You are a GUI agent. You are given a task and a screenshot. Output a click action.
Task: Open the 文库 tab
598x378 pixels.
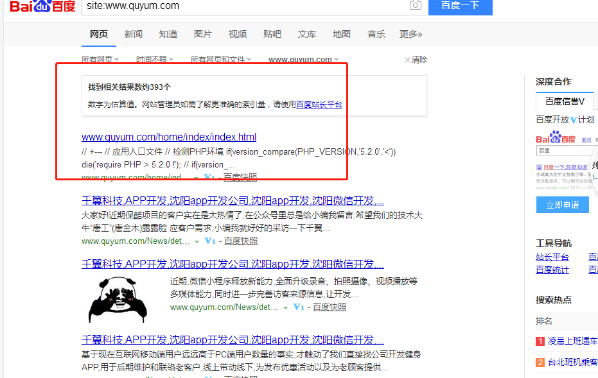[307, 34]
